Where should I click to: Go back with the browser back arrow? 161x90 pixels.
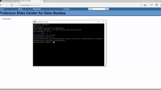tap(1, 5)
